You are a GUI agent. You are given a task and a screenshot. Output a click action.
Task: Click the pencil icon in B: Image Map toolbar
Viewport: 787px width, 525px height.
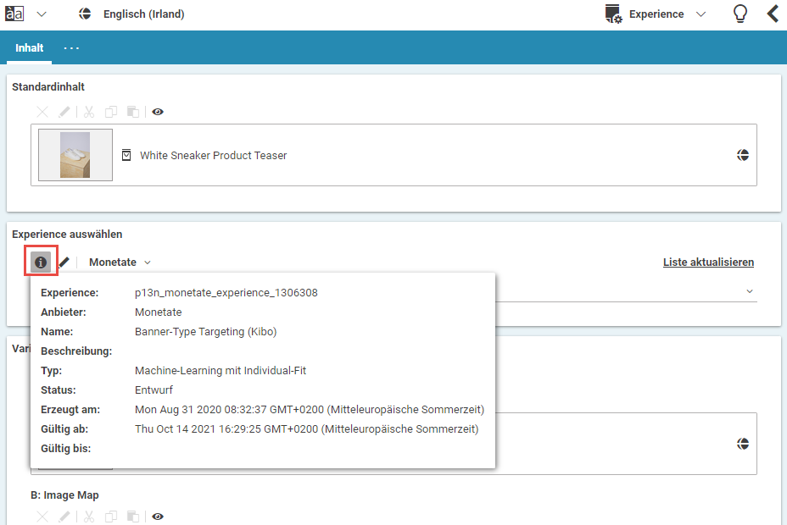[x=64, y=517]
